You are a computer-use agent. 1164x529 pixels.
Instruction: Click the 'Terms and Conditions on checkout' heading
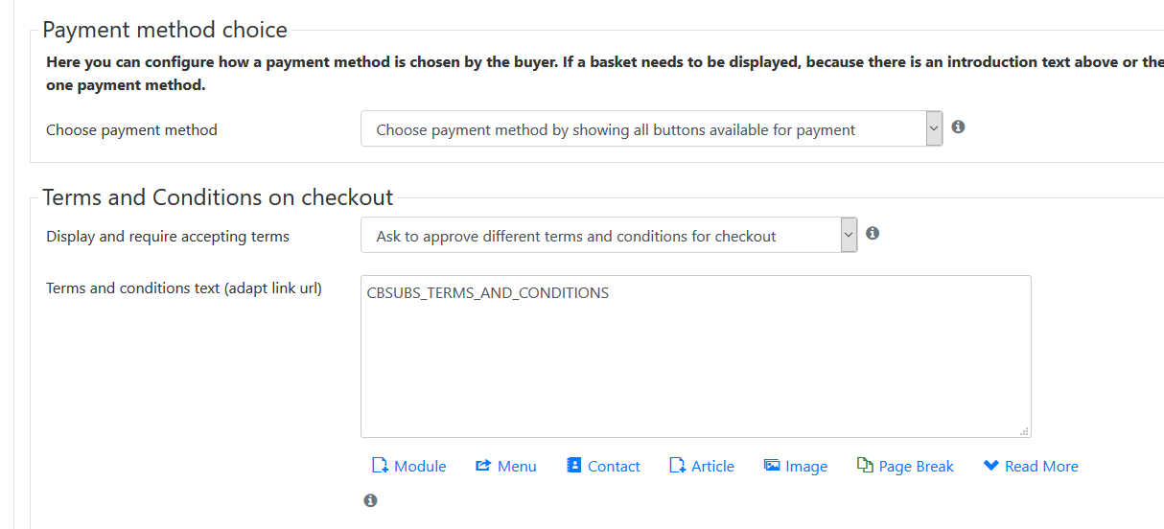tap(218, 197)
